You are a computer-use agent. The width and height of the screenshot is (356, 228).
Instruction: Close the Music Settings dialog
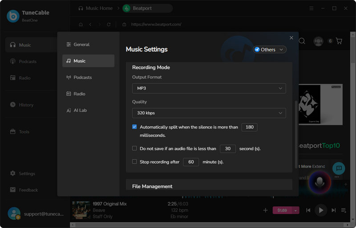(291, 38)
